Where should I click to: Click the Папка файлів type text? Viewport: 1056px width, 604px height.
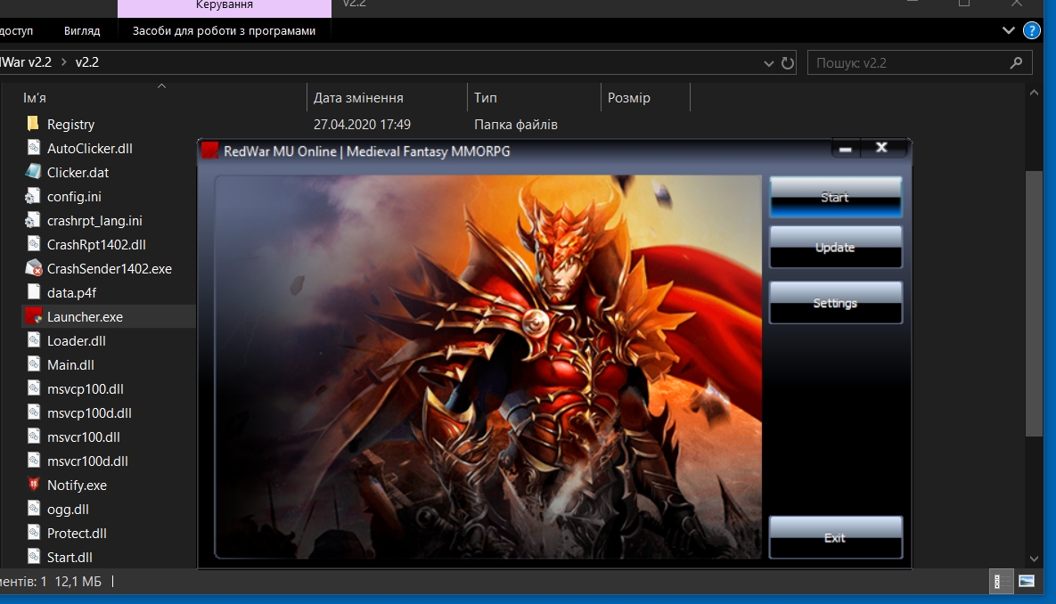(516, 125)
